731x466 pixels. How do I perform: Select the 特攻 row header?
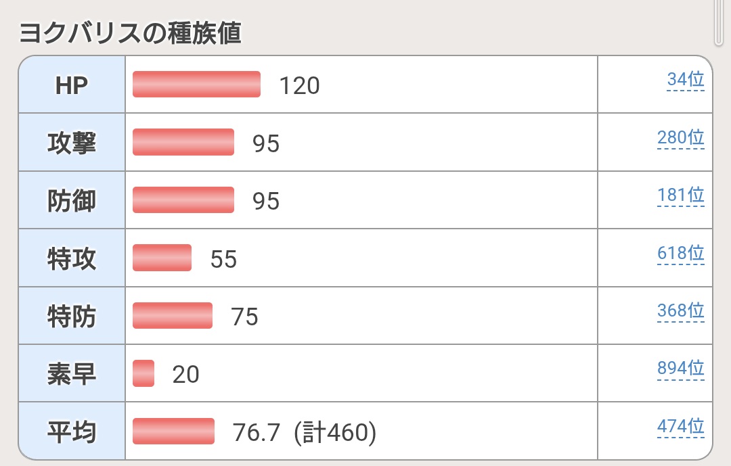pyautogui.click(x=72, y=258)
